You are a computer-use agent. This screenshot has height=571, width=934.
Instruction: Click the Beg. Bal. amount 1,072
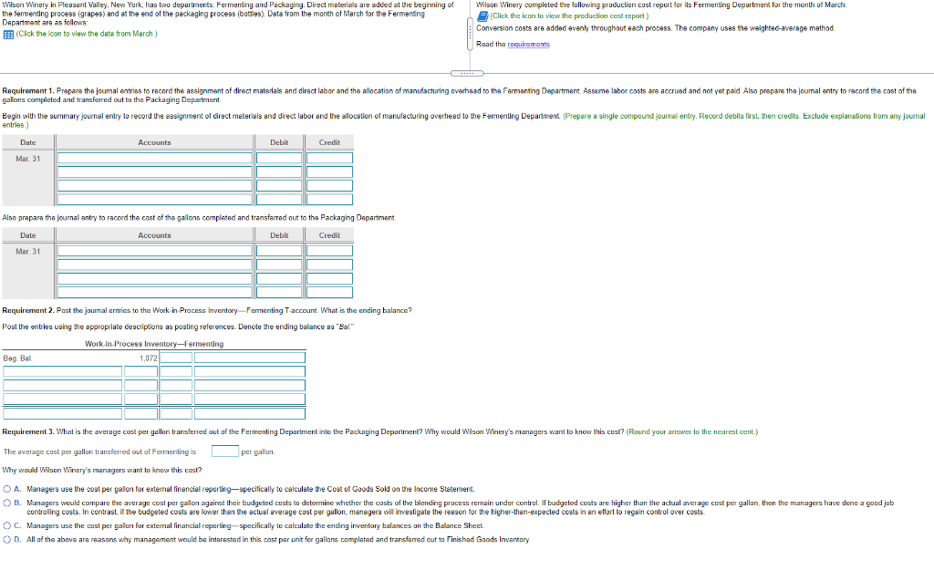[x=149, y=358]
